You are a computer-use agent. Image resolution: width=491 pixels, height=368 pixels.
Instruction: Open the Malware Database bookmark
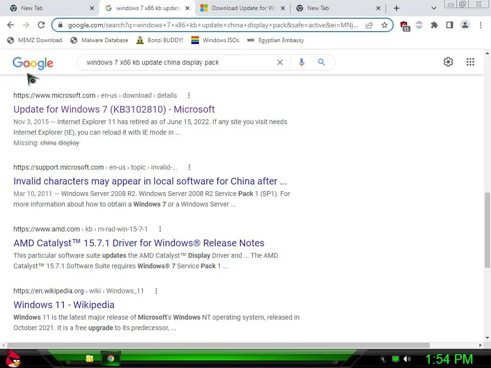[99, 40]
